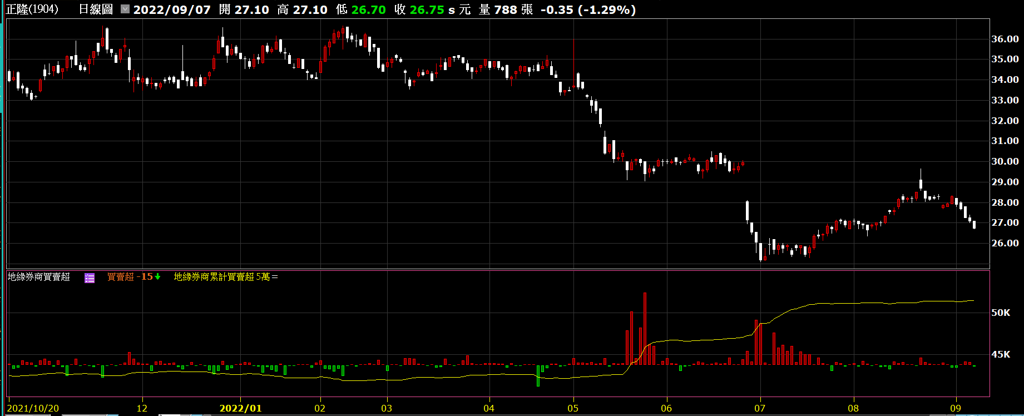This screenshot has height=416, width=1024.
Task: Click the 36.00 price axis label
Action: point(1005,39)
